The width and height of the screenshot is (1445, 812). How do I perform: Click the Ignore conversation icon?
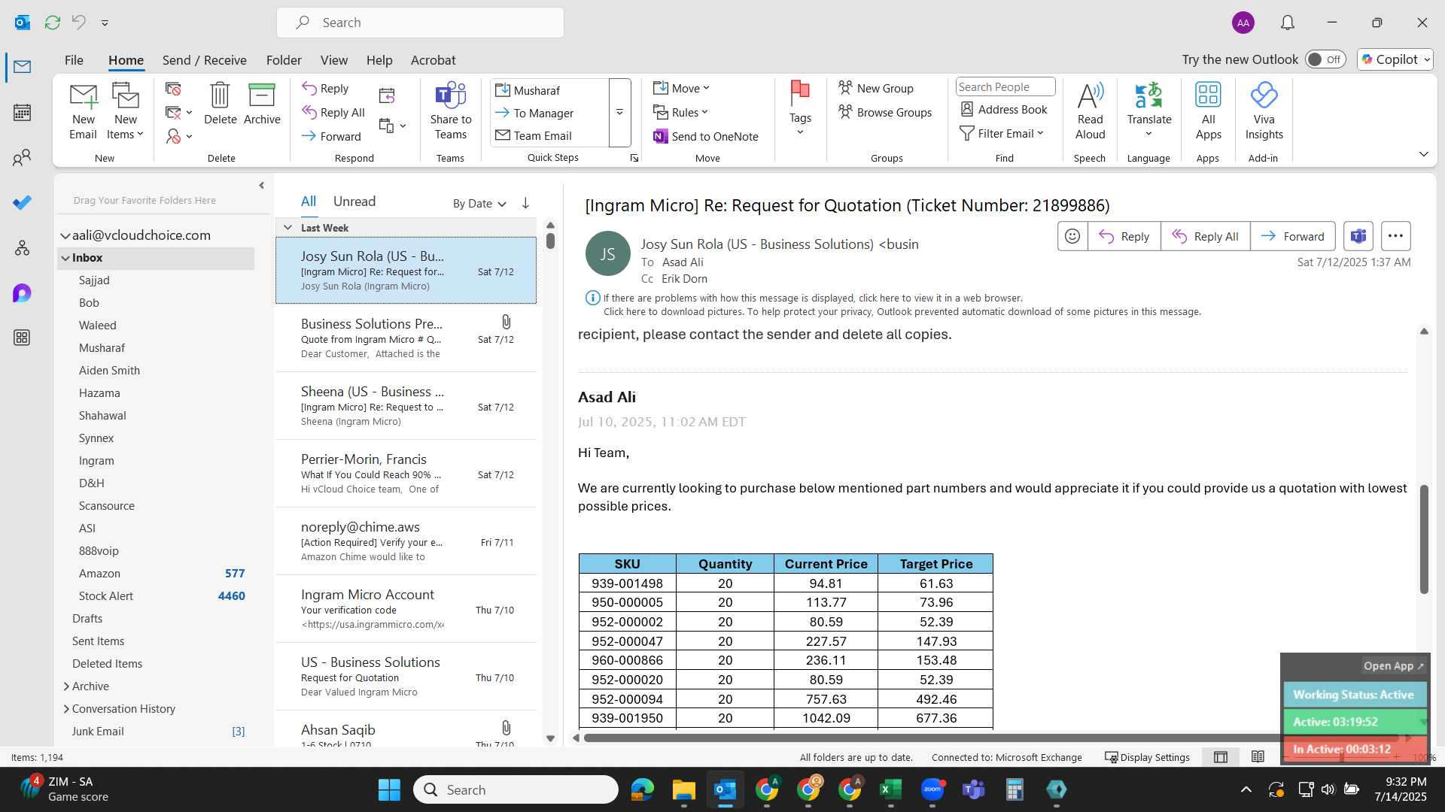[173, 89]
